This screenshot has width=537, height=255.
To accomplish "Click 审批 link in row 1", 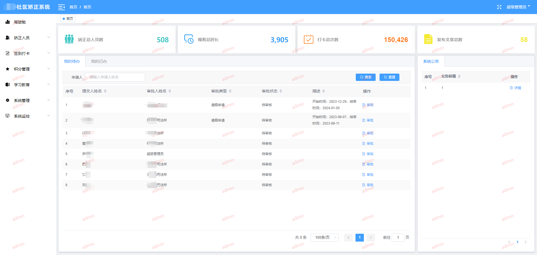I will (368, 105).
